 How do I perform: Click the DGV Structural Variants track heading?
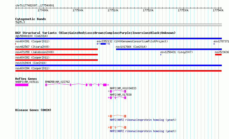(95, 33)
